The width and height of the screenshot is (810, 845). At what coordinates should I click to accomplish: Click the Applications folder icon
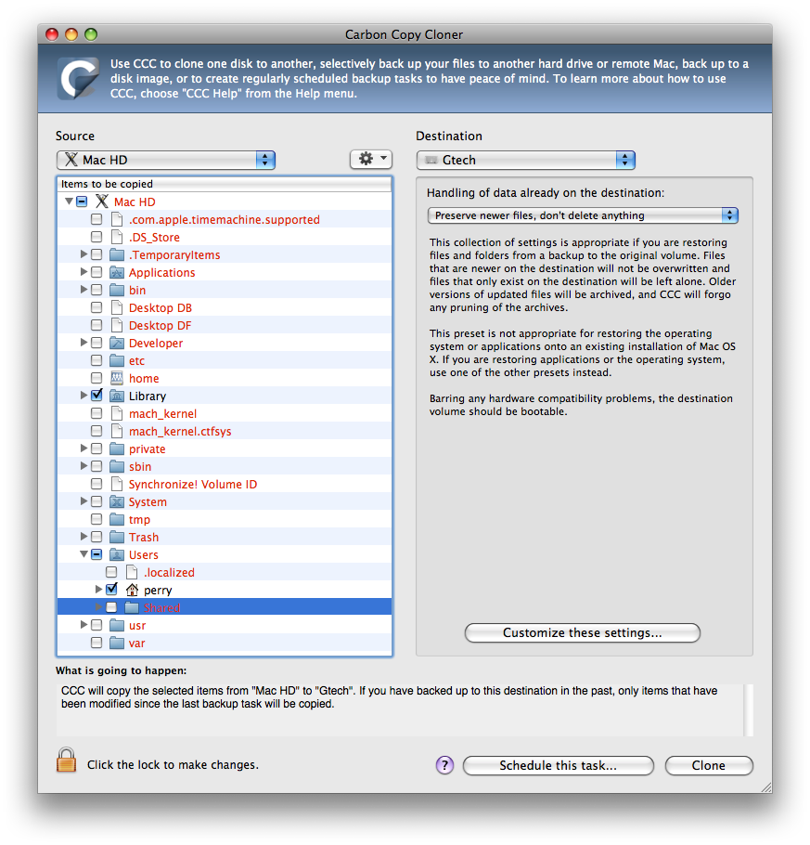click(117, 273)
